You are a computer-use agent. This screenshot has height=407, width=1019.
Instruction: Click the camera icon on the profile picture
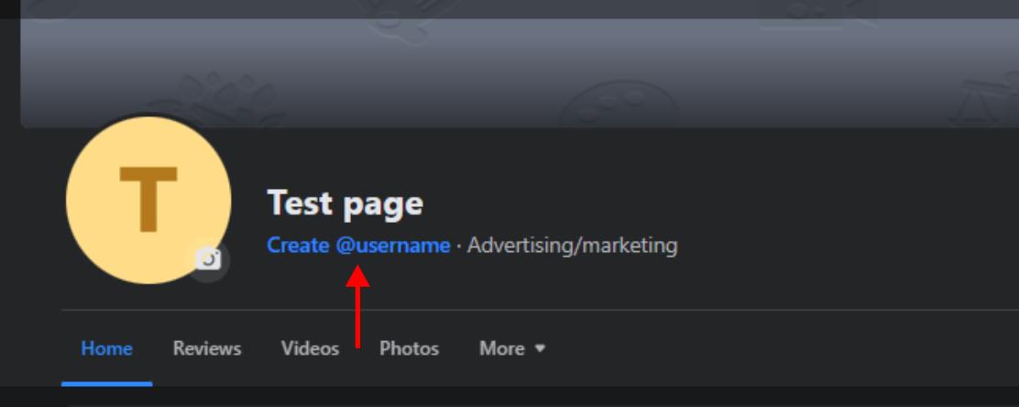211,260
